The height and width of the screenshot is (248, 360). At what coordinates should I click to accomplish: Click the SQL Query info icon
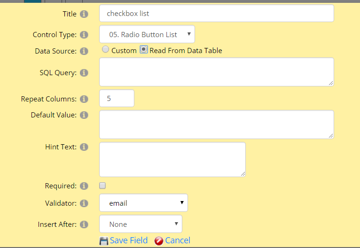coord(84,73)
